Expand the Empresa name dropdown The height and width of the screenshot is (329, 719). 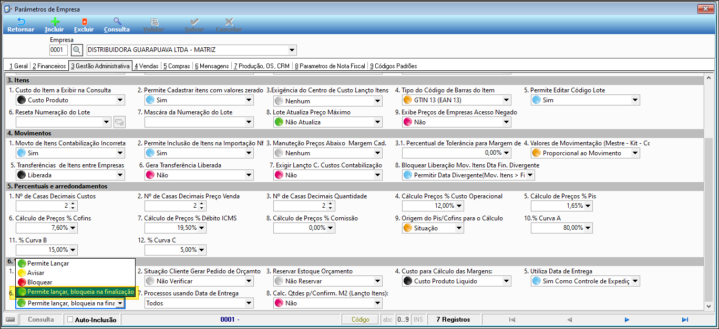click(x=292, y=50)
